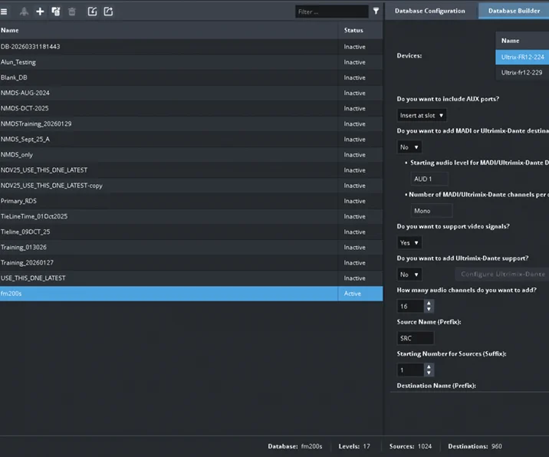549x457 pixels.
Task: Select device Ultrix-FR12-224
Action: coord(522,57)
